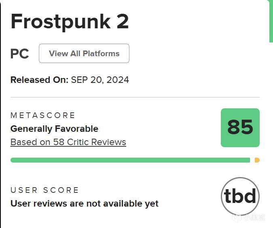Click the green vertical strip at top right edge
Screen dimensions: 273x228
[271, 22]
